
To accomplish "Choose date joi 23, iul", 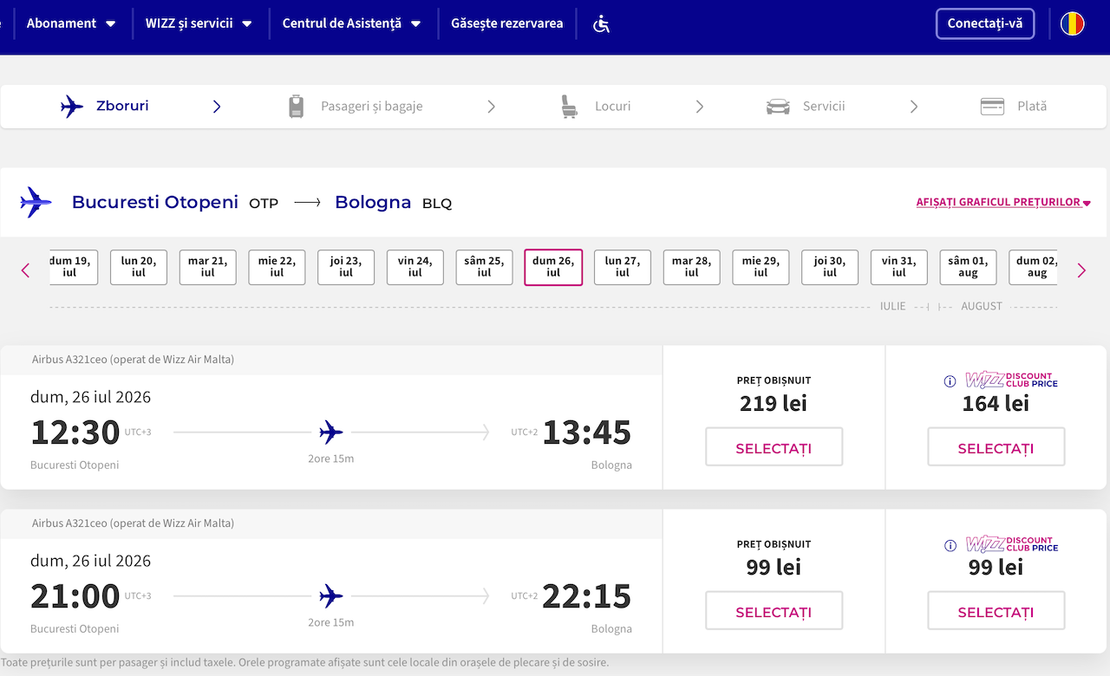I will point(346,267).
